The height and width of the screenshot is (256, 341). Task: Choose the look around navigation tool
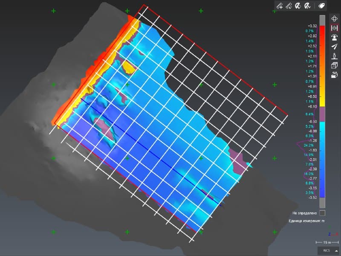point(334,37)
